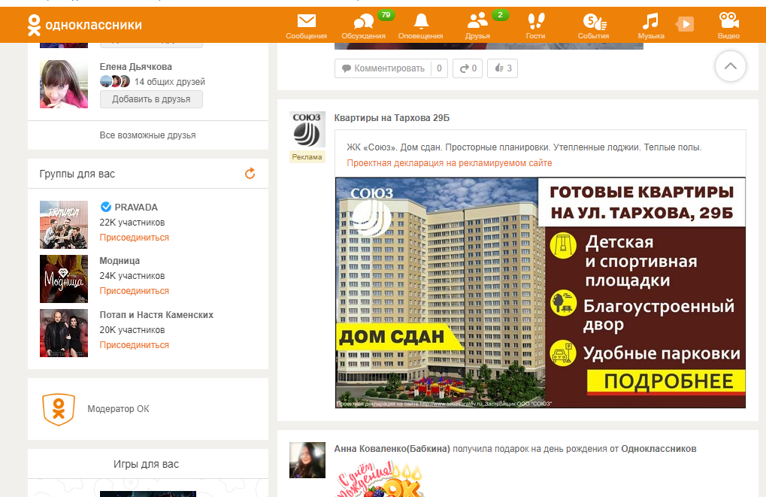
Task: Open Потап и Настя Каменских group link
Action: click(x=156, y=315)
